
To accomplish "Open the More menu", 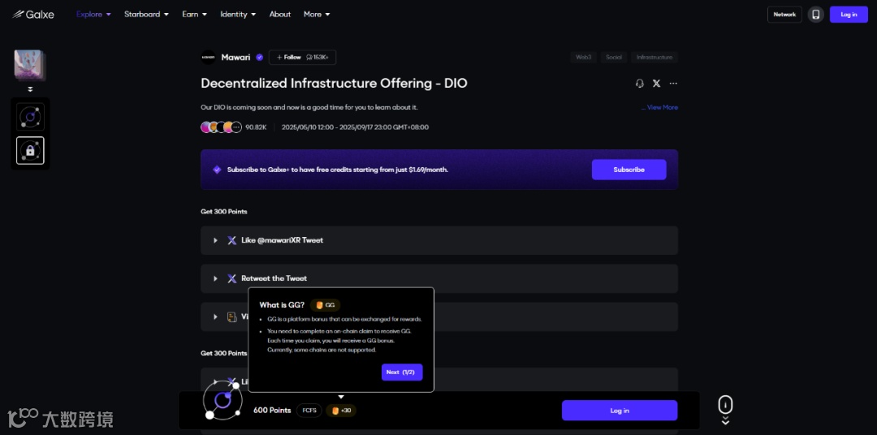I will [x=317, y=15].
